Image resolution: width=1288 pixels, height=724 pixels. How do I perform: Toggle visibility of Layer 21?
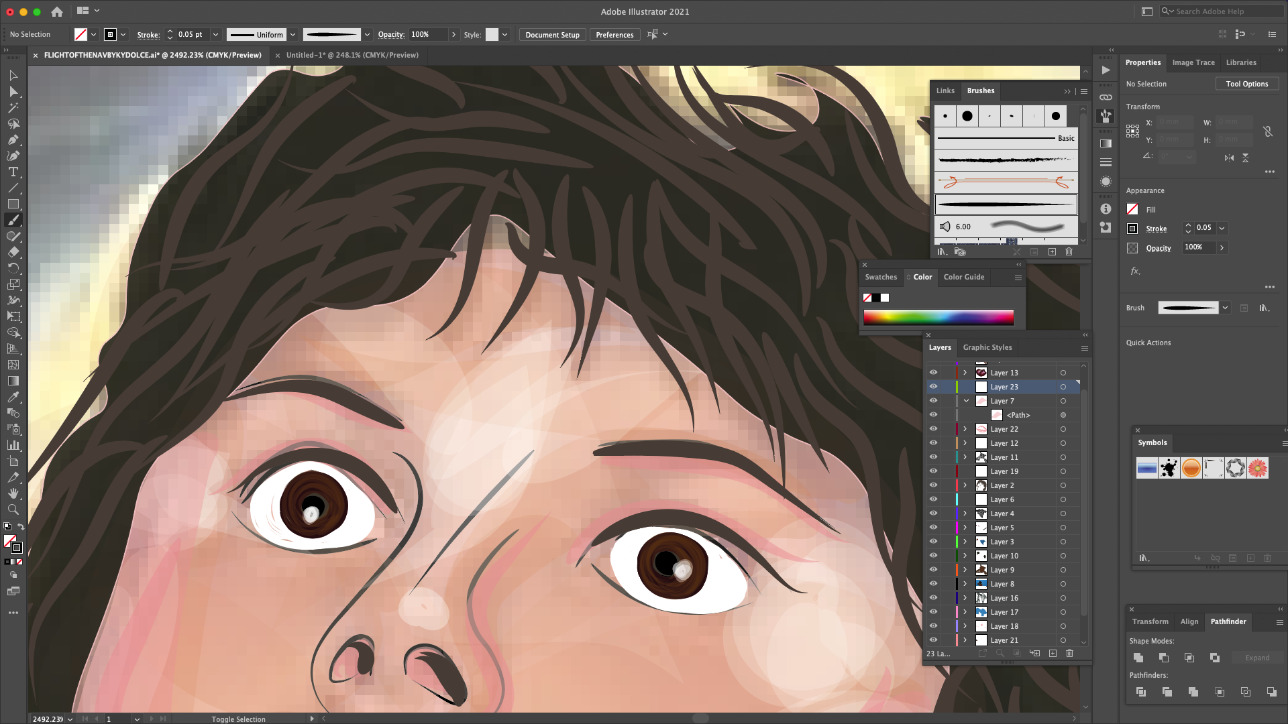point(933,640)
